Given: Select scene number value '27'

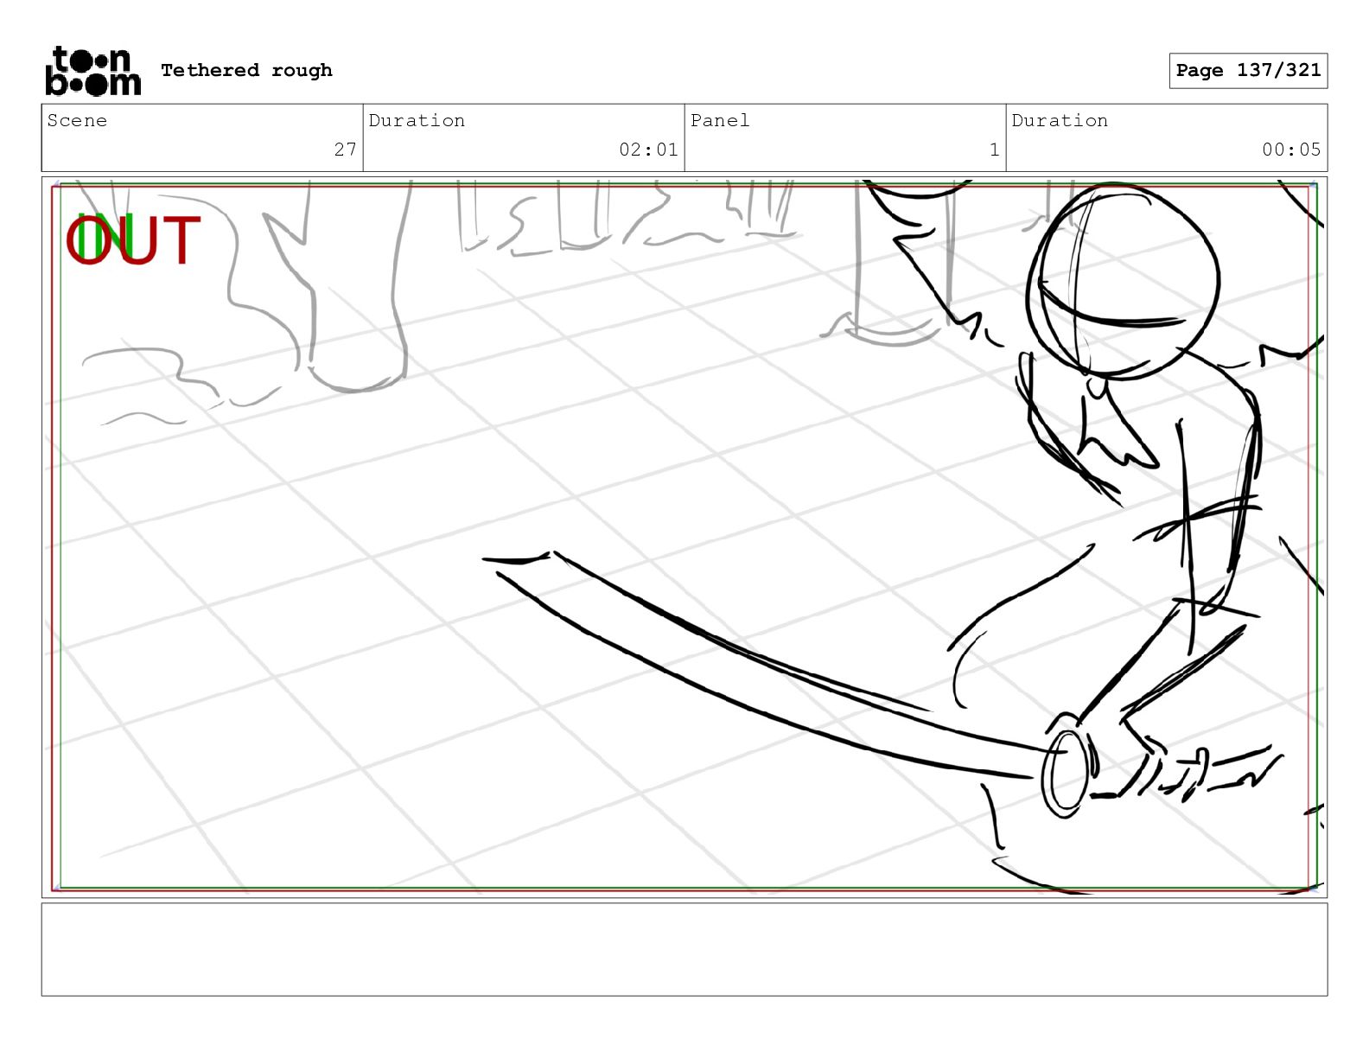Looking at the screenshot, I should coord(345,150).
